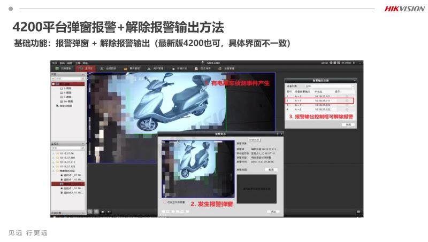
Task: Select the 监控点2_10.18 camera entry
Action: pyautogui.click(x=72, y=193)
